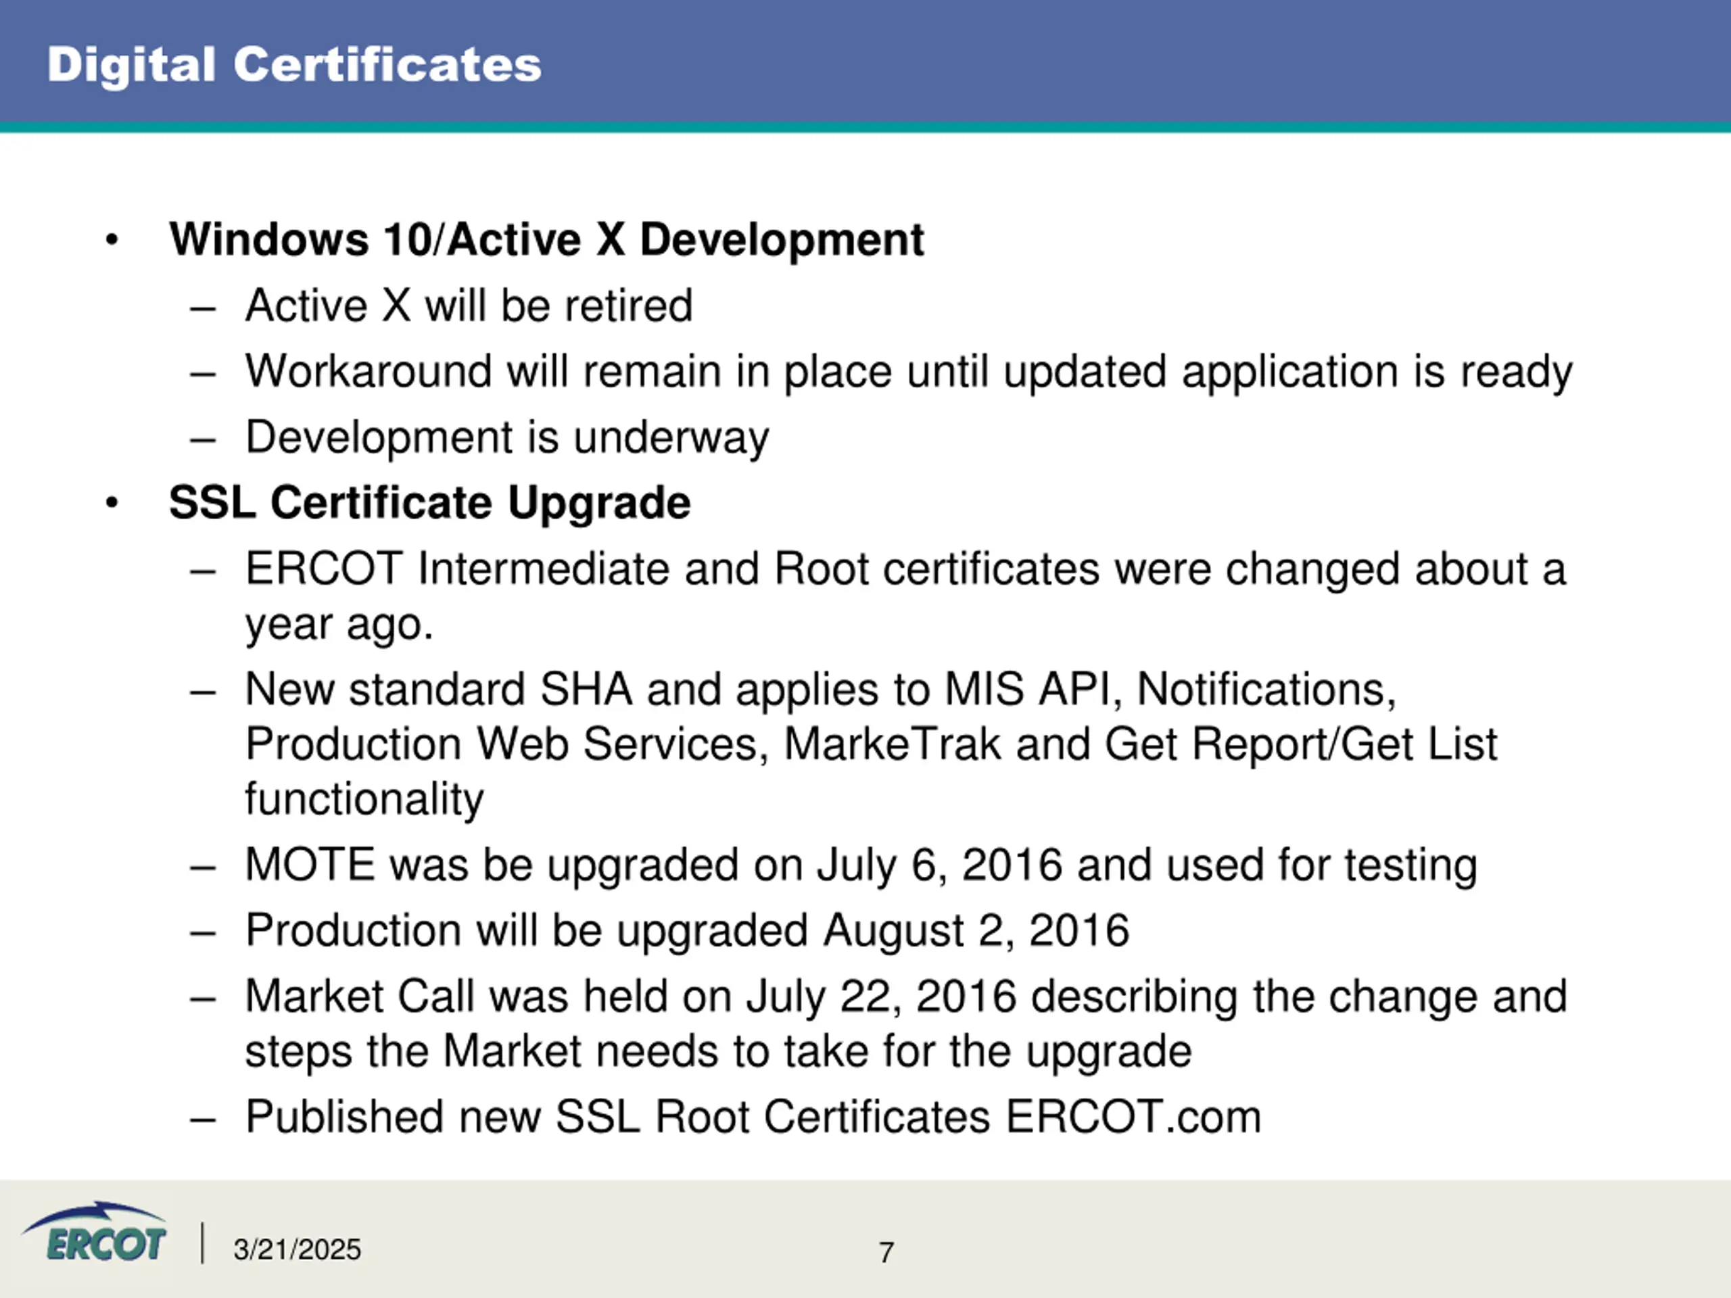Click the heading 'SSL Certificate Upgrade'

pos(429,502)
